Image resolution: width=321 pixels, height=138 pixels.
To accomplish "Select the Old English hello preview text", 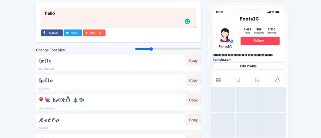I will pyautogui.click(x=45, y=61).
